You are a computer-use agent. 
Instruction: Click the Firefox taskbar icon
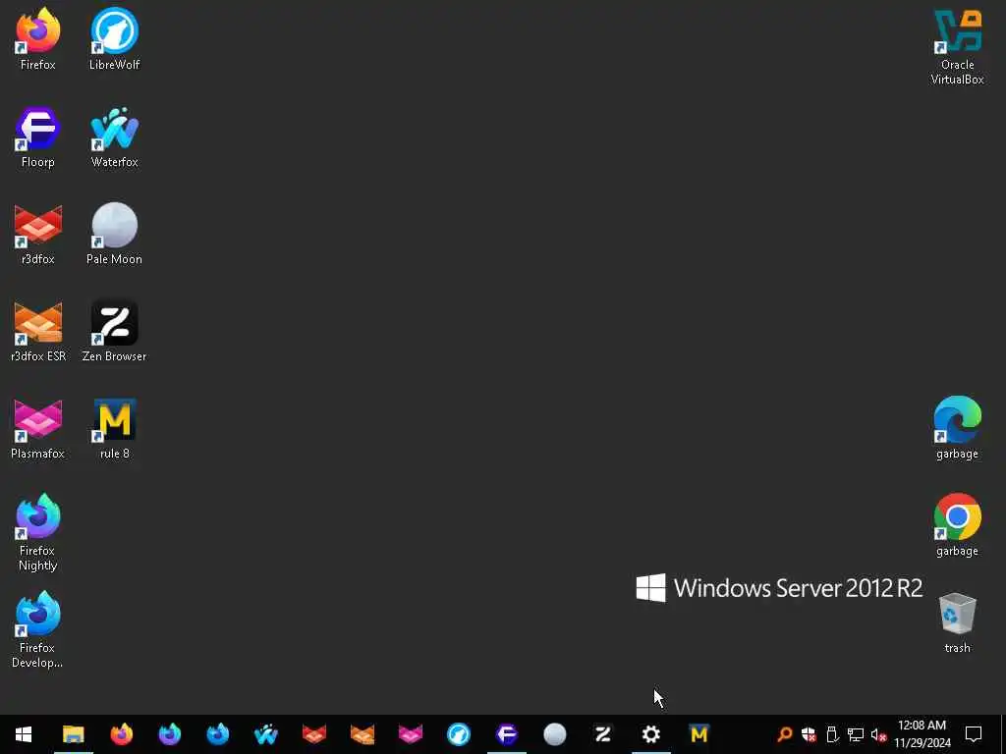point(121,734)
